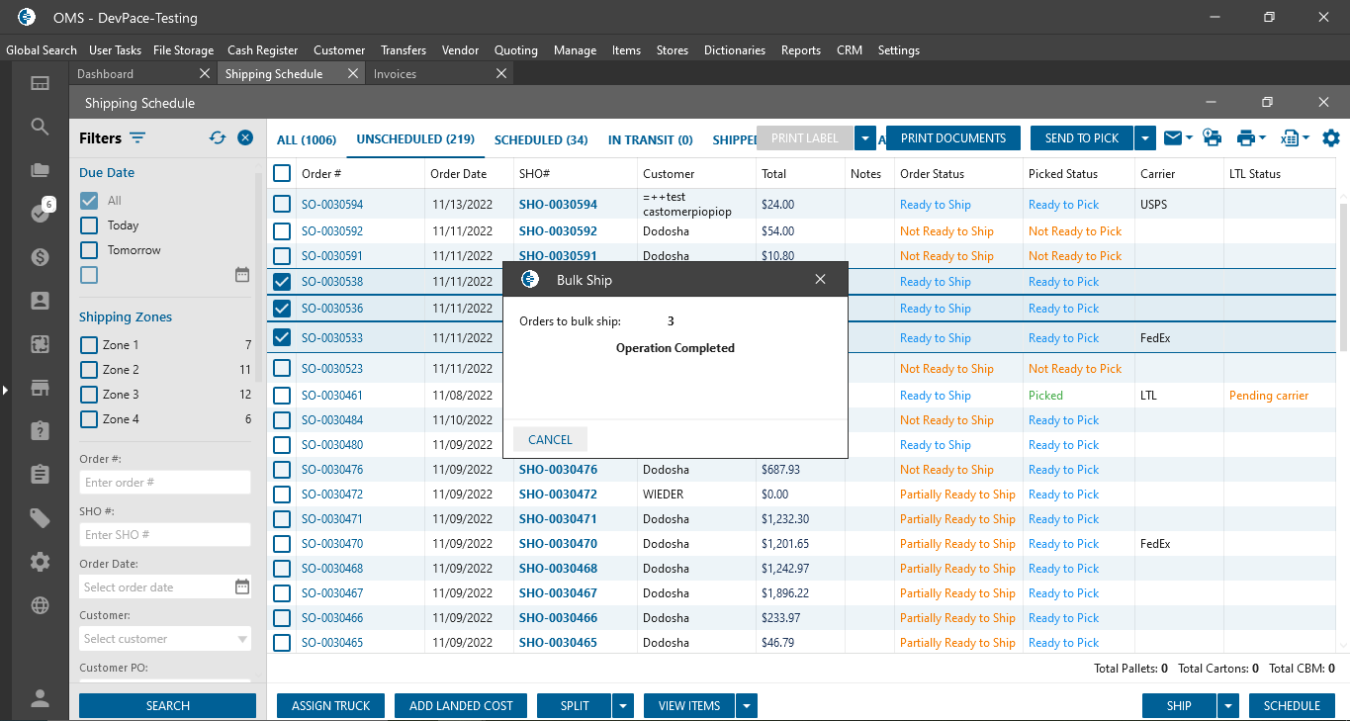1350x721 pixels.
Task: Click the printer icon in the top toolbar
Action: (x=1245, y=138)
